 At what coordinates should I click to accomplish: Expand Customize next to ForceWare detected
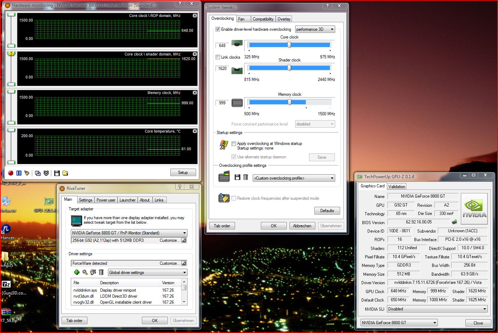click(184, 263)
